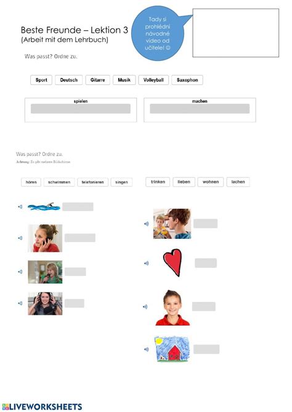
Task: Play audio next to singing girl photo
Action: (x=20, y=272)
